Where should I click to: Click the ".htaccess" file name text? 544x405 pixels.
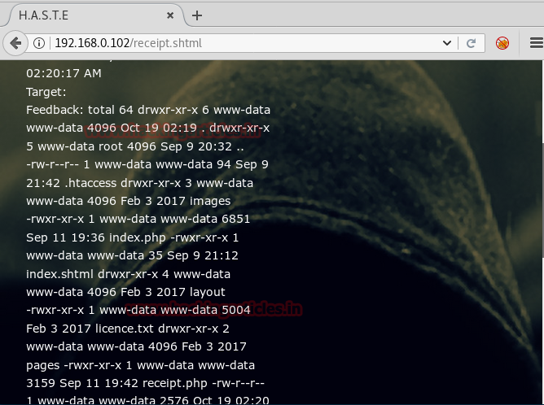click(x=90, y=183)
